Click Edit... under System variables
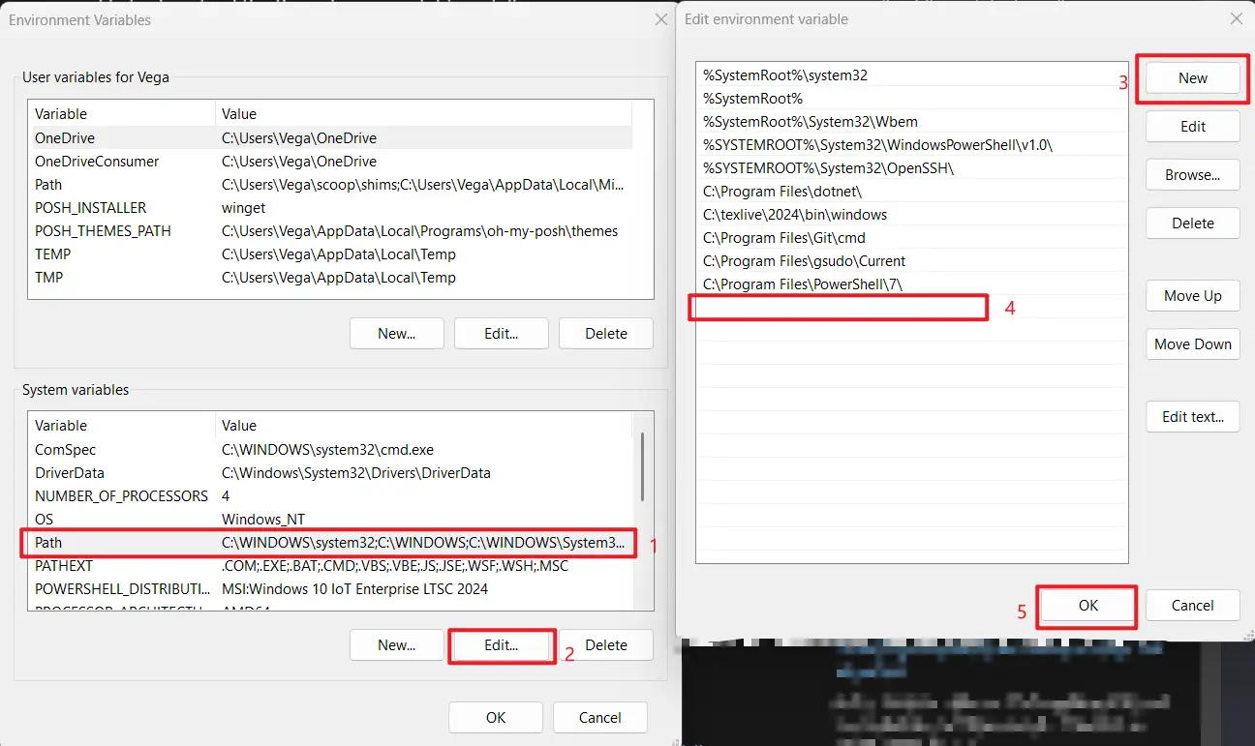Viewport: 1255px width, 746px height. [501, 644]
